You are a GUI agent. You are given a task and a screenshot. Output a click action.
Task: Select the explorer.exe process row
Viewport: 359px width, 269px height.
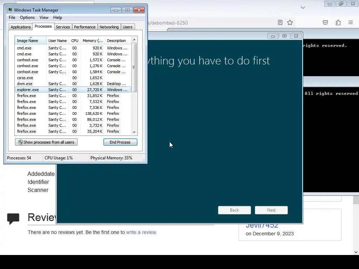click(73, 90)
